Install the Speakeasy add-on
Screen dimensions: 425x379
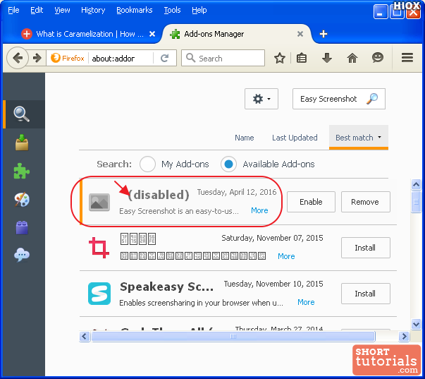coord(365,294)
